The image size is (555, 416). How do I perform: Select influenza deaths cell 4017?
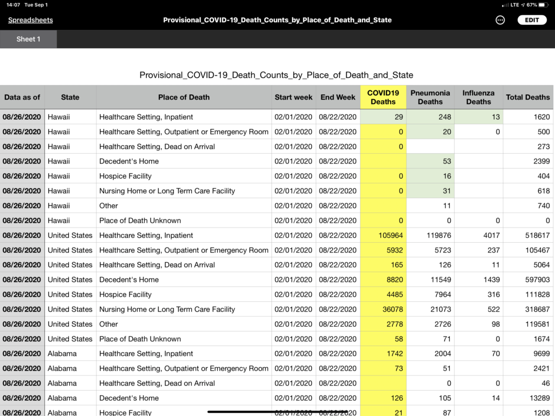click(479, 235)
